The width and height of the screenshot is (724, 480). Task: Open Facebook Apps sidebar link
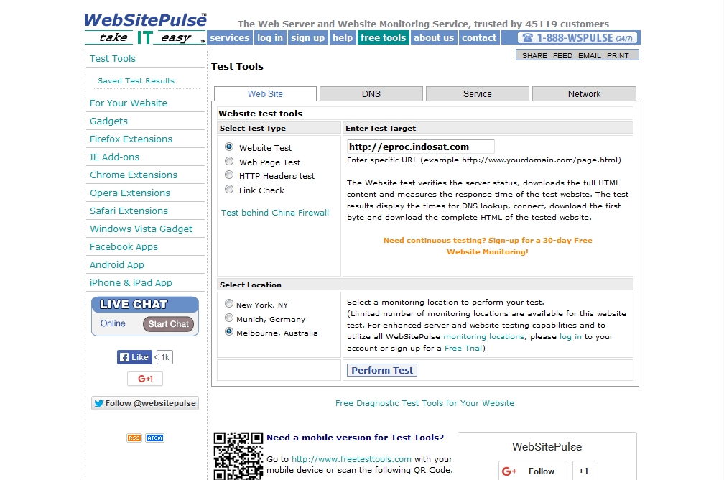point(124,247)
